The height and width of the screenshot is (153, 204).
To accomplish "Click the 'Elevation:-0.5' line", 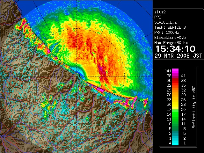I will click(170, 38).
